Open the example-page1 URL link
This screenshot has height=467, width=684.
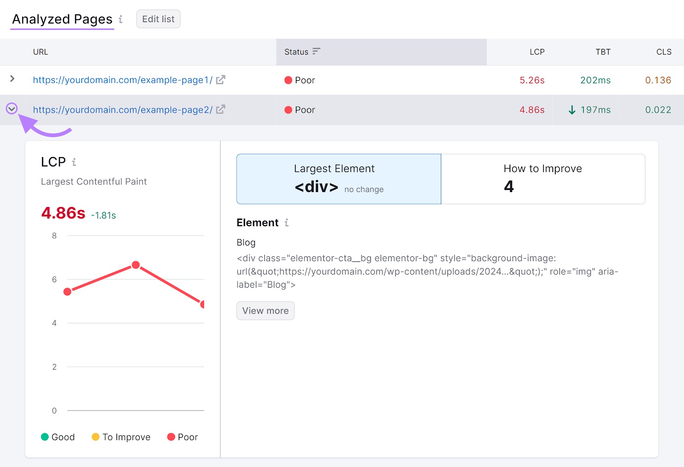123,80
